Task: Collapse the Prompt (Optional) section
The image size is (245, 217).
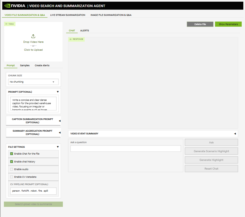Action: tap(57, 92)
